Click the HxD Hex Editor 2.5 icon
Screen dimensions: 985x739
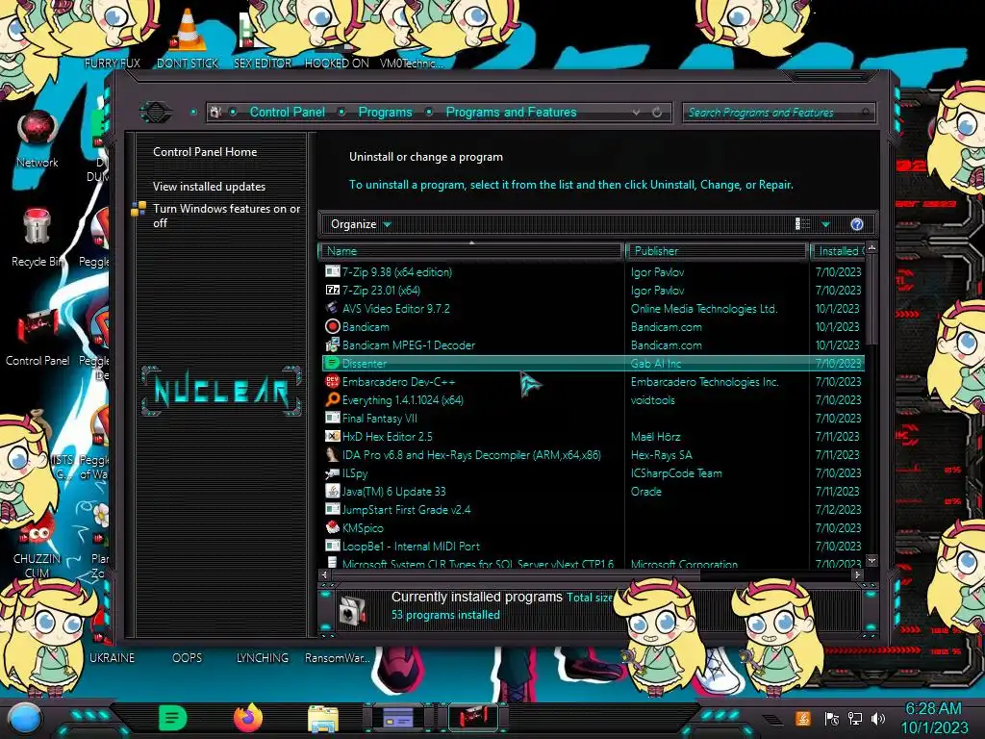coord(332,436)
